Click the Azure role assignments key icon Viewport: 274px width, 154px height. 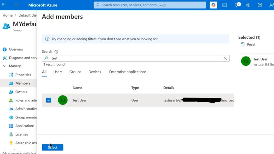click(x=11, y=143)
